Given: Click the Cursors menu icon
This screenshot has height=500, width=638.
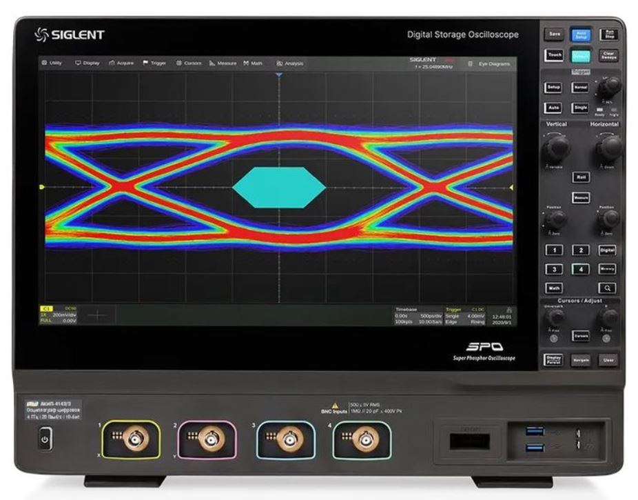Looking at the screenshot, I should click(178, 63).
